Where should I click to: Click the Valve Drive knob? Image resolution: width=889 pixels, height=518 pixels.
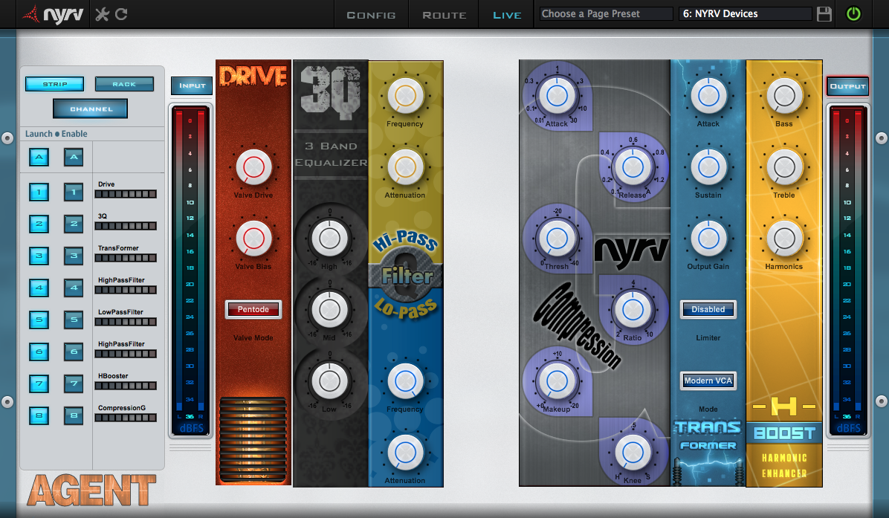(253, 167)
